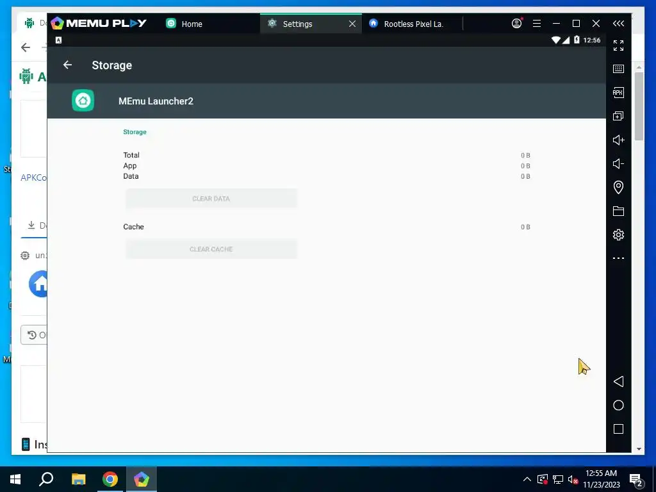656x492 pixels.
Task: Open the Windows Start menu
Action: (x=15, y=479)
